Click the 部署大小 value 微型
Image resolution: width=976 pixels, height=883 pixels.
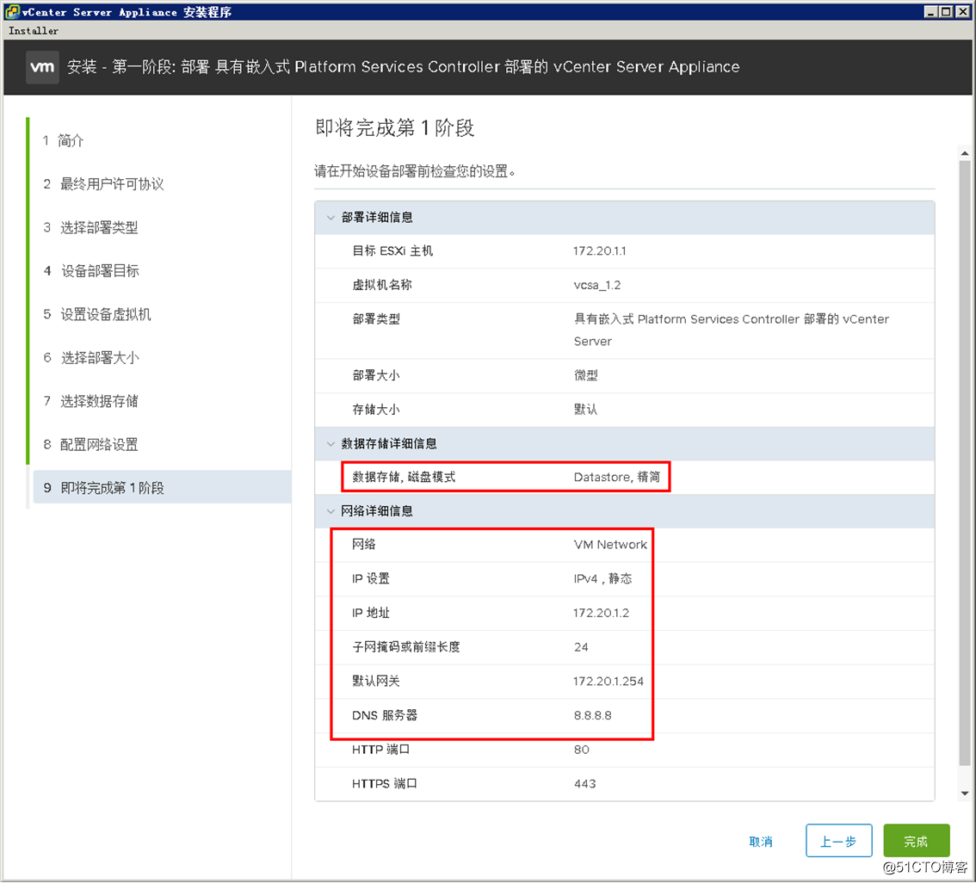click(586, 376)
